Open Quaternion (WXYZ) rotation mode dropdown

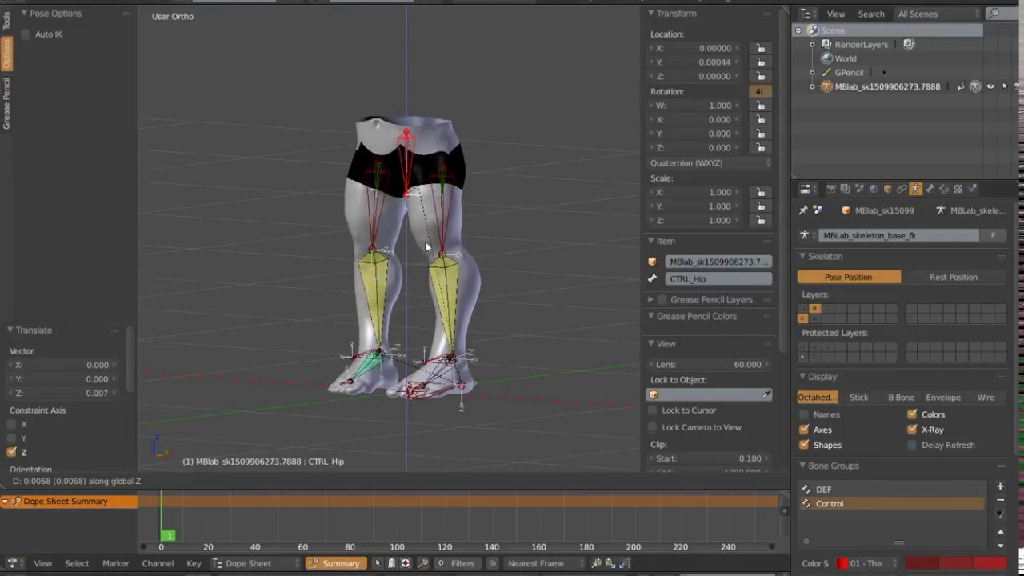(x=710, y=162)
